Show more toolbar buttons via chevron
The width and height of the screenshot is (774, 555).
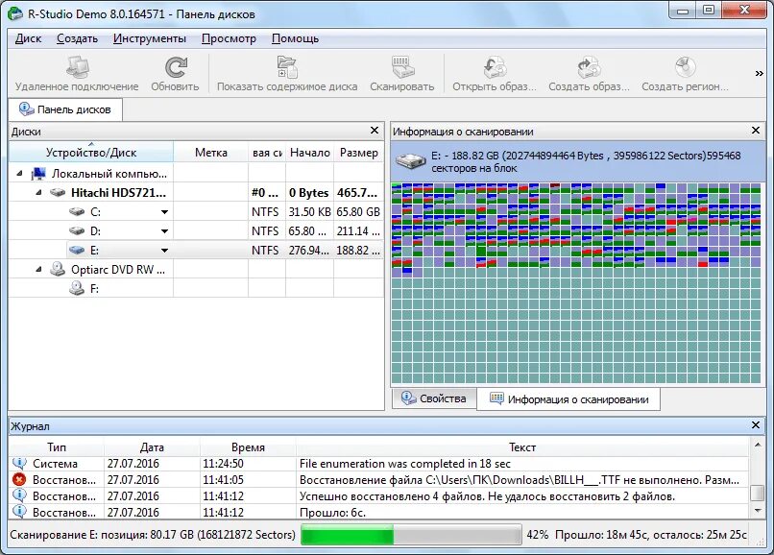click(x=760, y=73)
